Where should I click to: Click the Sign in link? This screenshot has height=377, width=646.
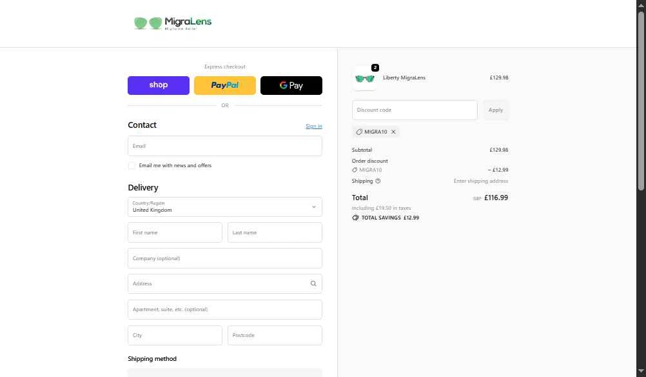[x=314, y=127]
